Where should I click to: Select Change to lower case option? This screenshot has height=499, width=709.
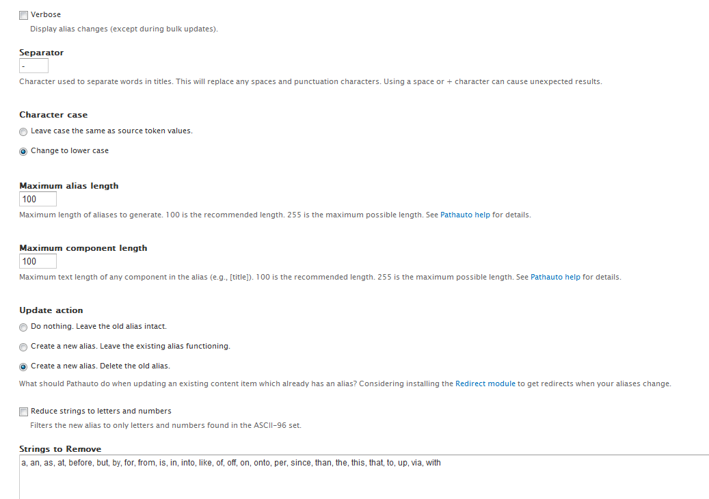point(23,152)
